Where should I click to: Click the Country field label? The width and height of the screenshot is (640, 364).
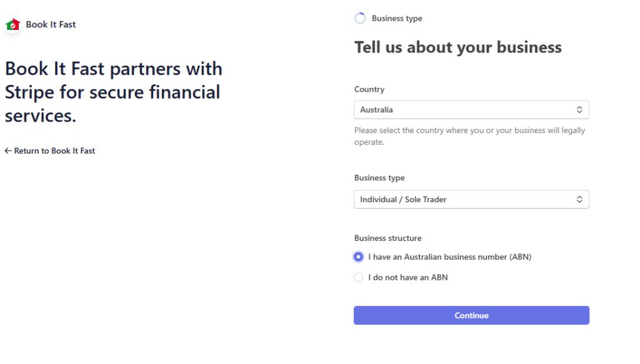coord(369,90)
